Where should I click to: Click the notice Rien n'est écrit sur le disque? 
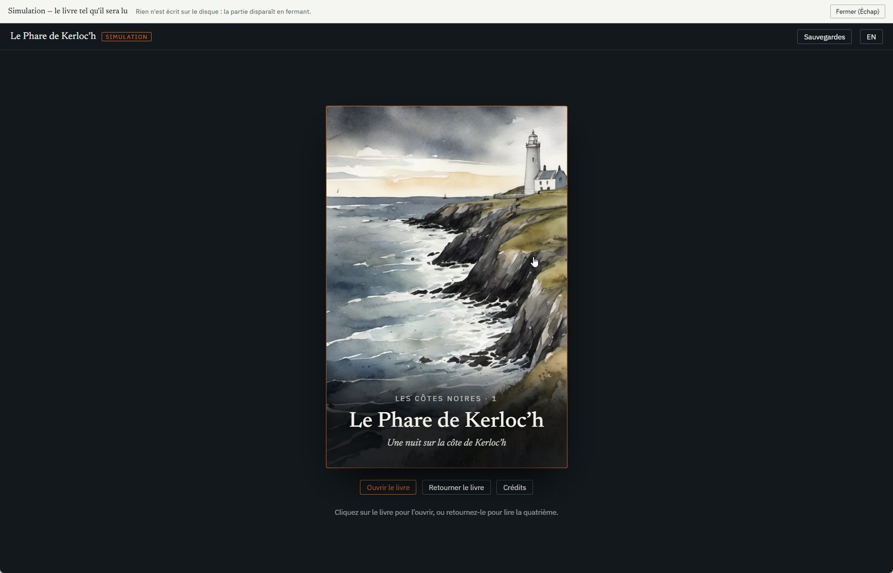[223, 12]
